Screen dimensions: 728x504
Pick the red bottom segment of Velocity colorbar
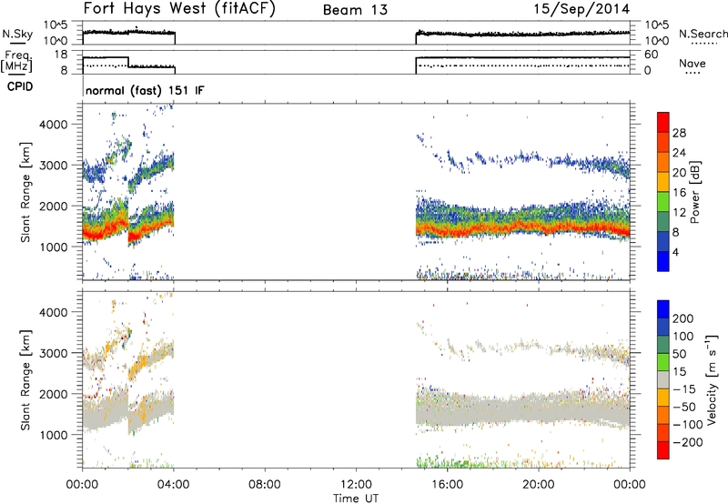pyautogui.click(x=663, y=450)
